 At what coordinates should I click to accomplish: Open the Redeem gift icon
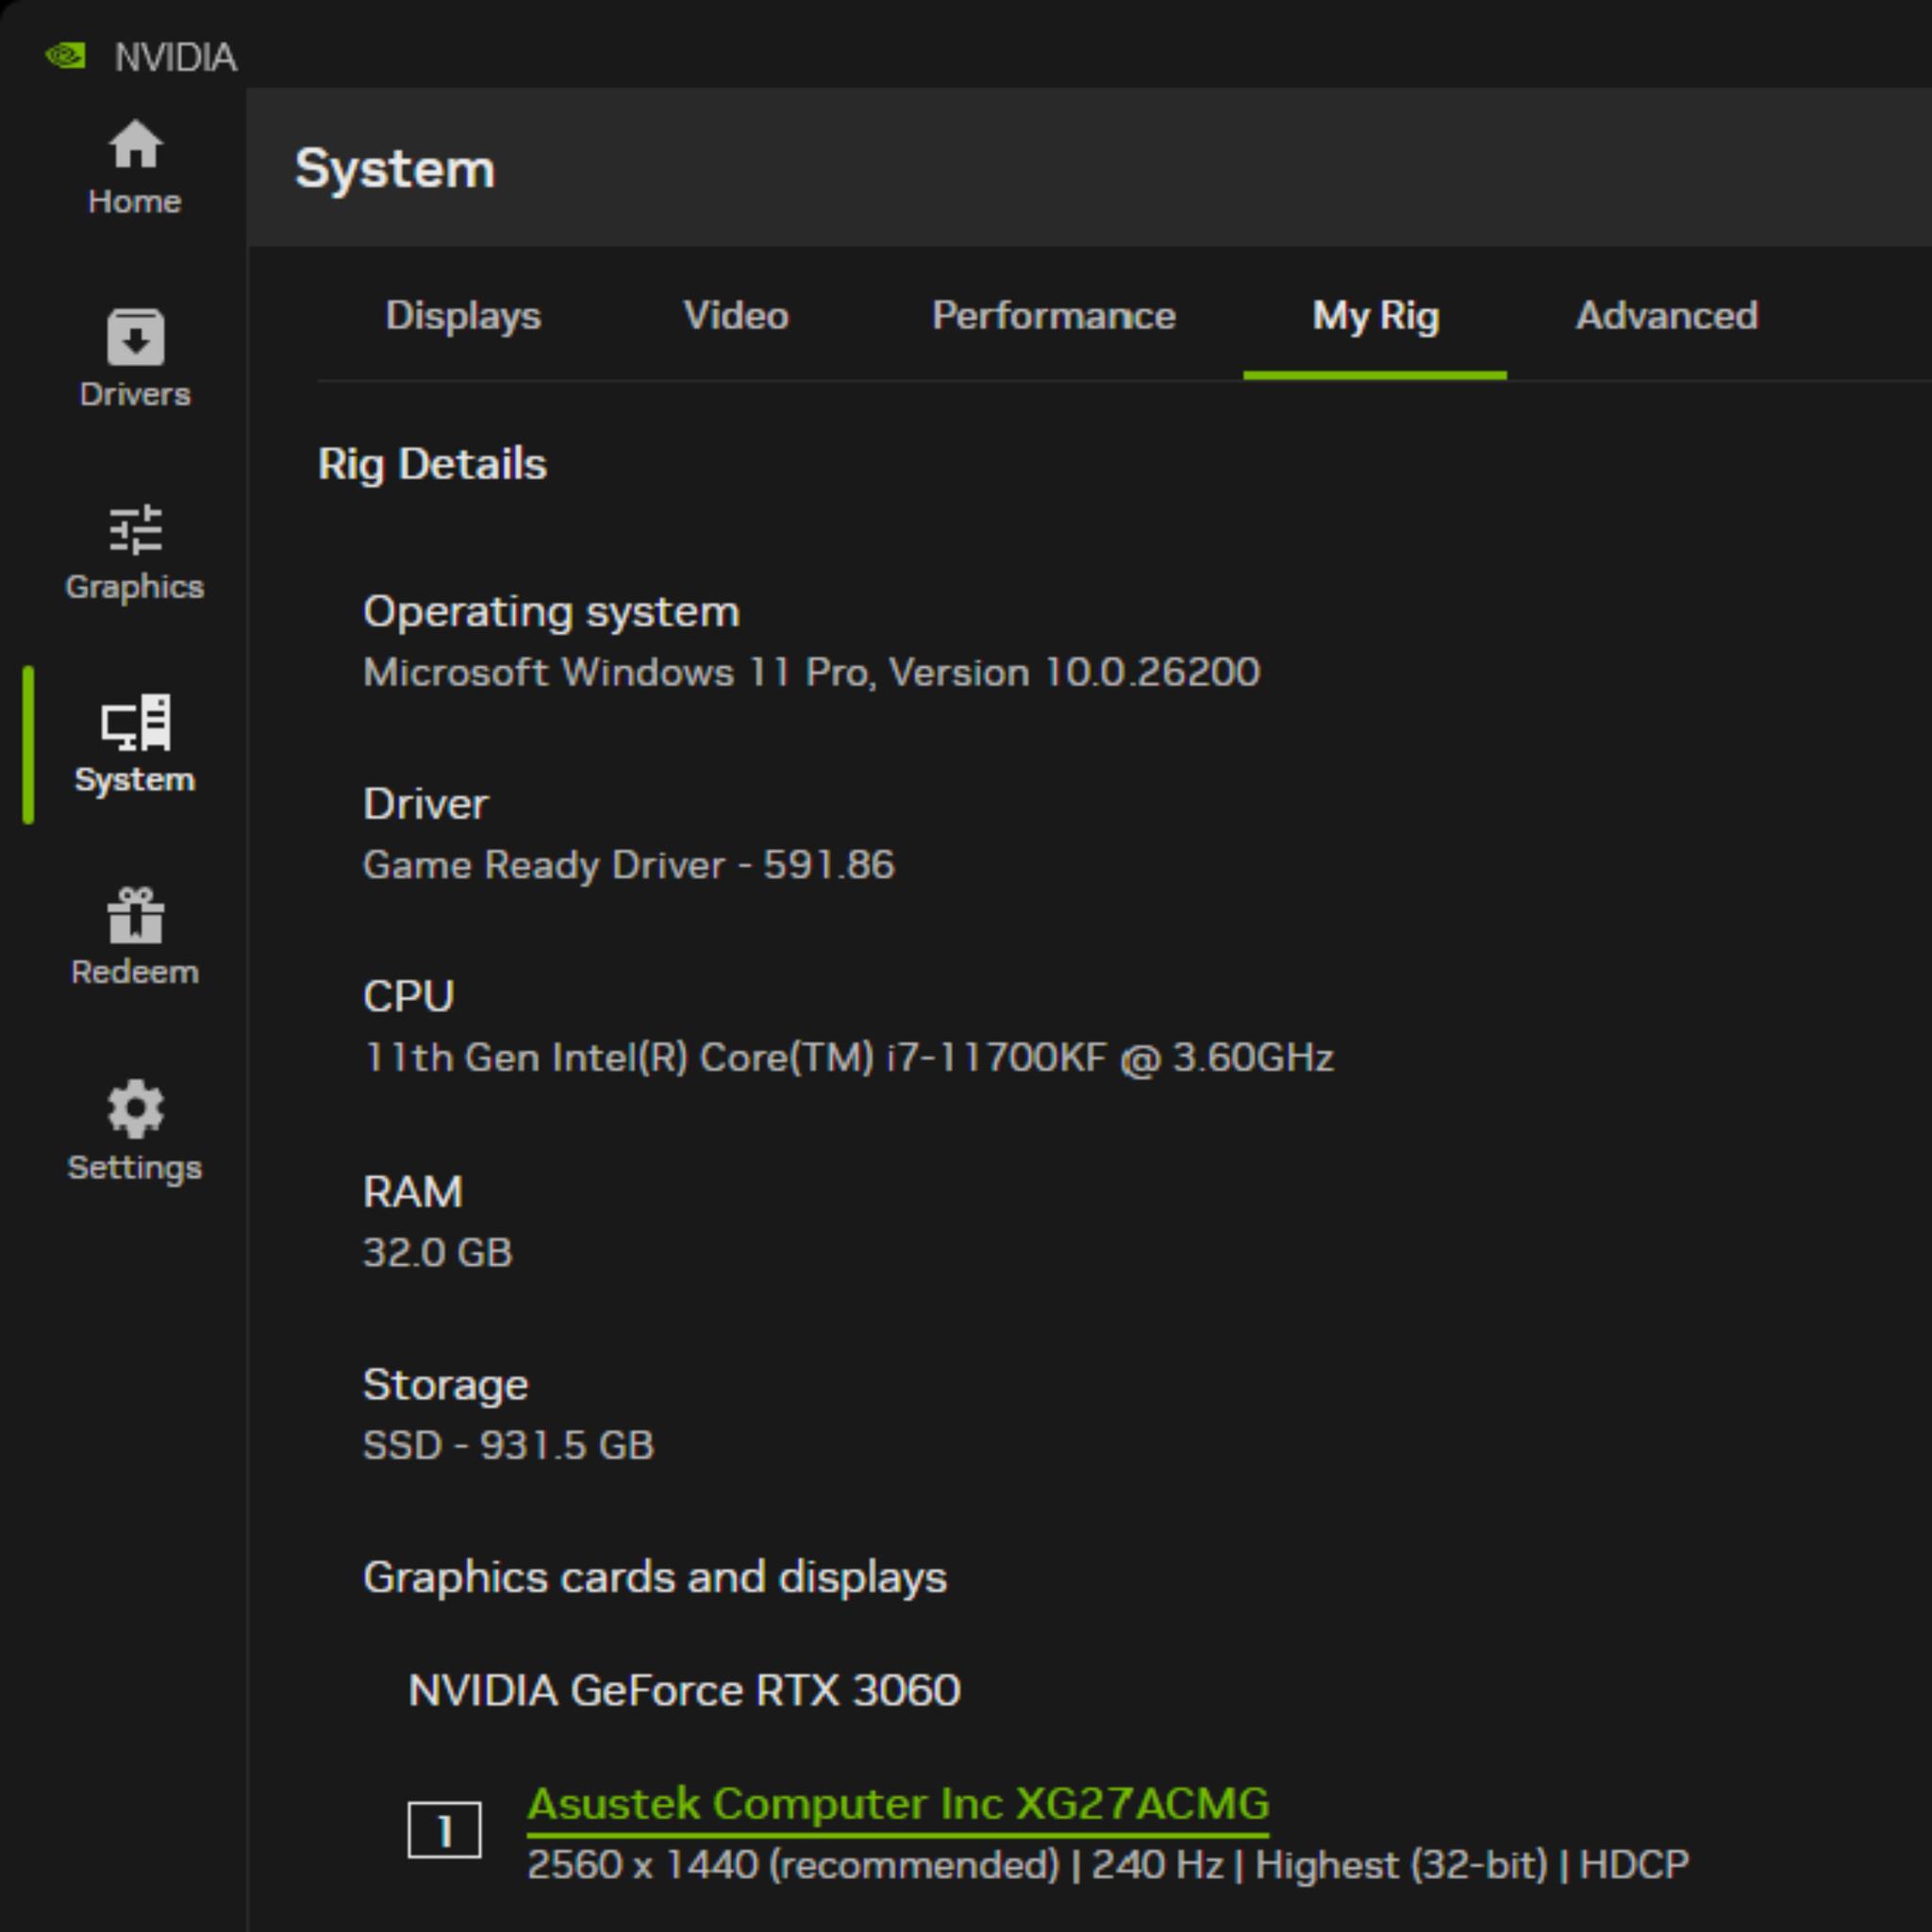tap(135, 915)
